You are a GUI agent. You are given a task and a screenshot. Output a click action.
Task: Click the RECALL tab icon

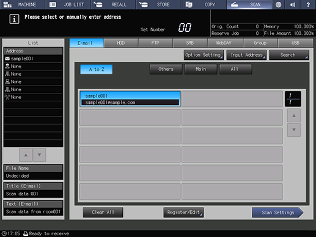coord(98,4)
